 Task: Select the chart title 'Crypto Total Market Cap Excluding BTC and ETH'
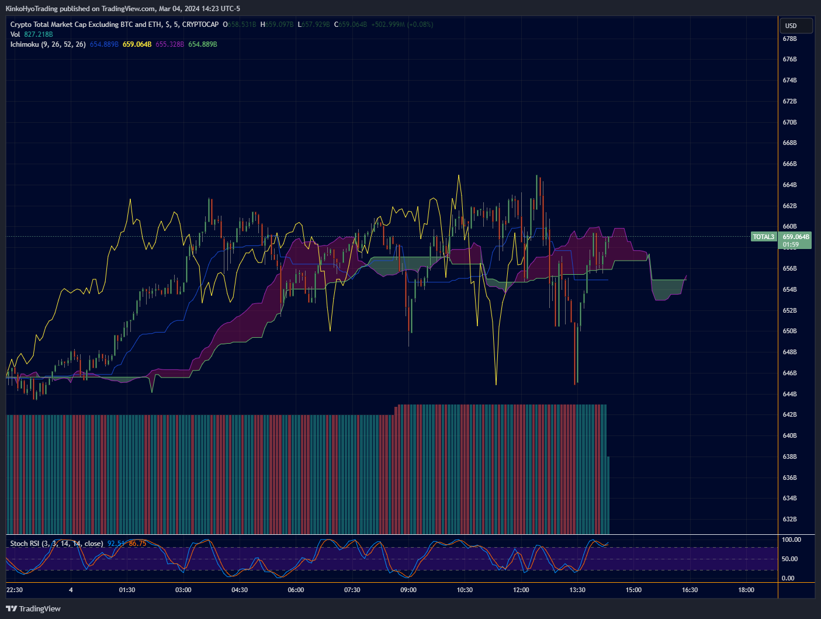coord(86,25)
